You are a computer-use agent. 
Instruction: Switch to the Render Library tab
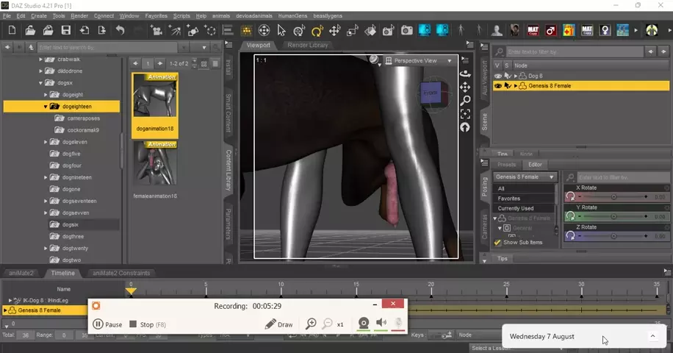click(308, 45)
